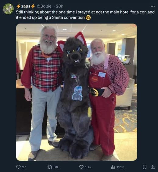Open the zaps profile avatar

pos(8,9)
